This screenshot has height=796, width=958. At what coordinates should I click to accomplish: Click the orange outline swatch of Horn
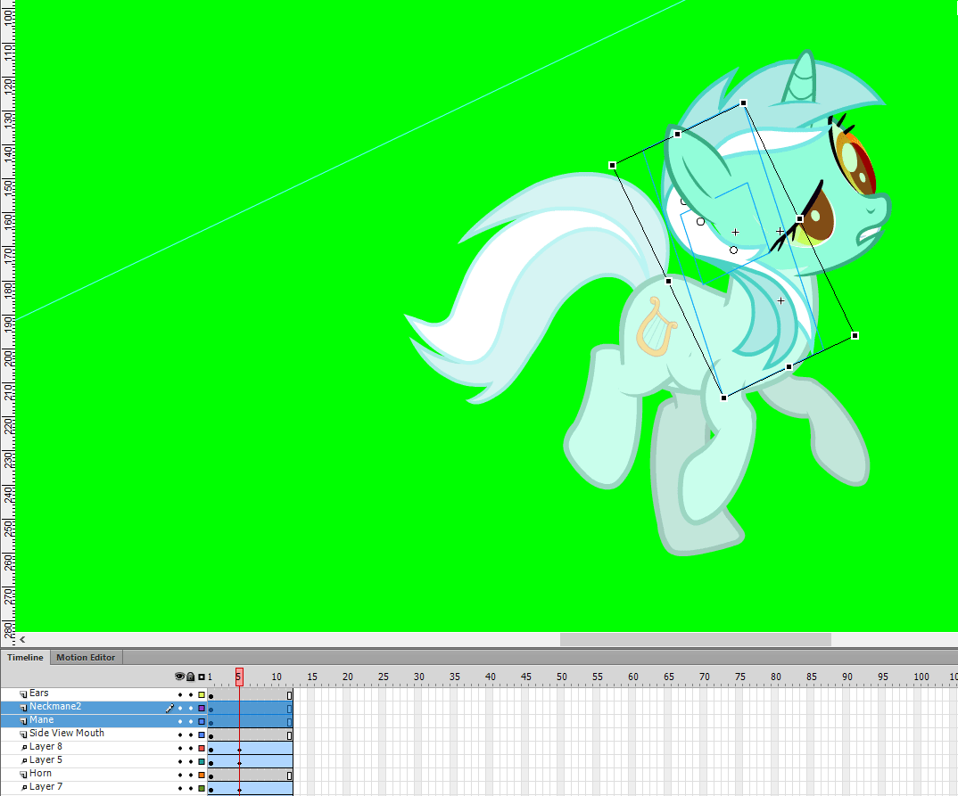point(202,775)
